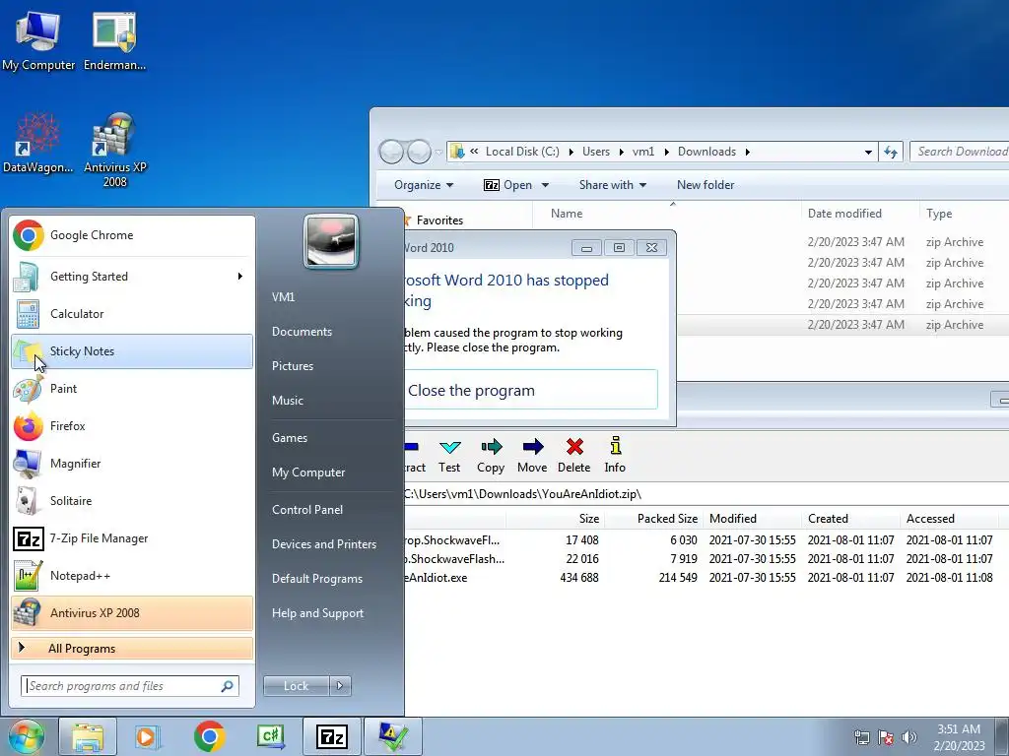The image size is (1009, 756).
Task: Launch Sticky Notes from Start menu
Action: coord(132,351)
